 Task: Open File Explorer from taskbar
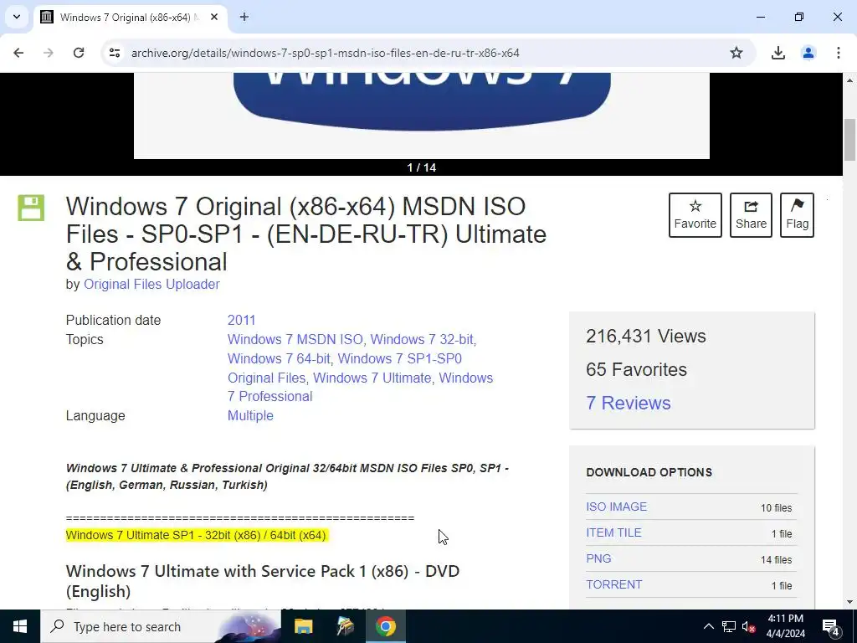[303, 626]
